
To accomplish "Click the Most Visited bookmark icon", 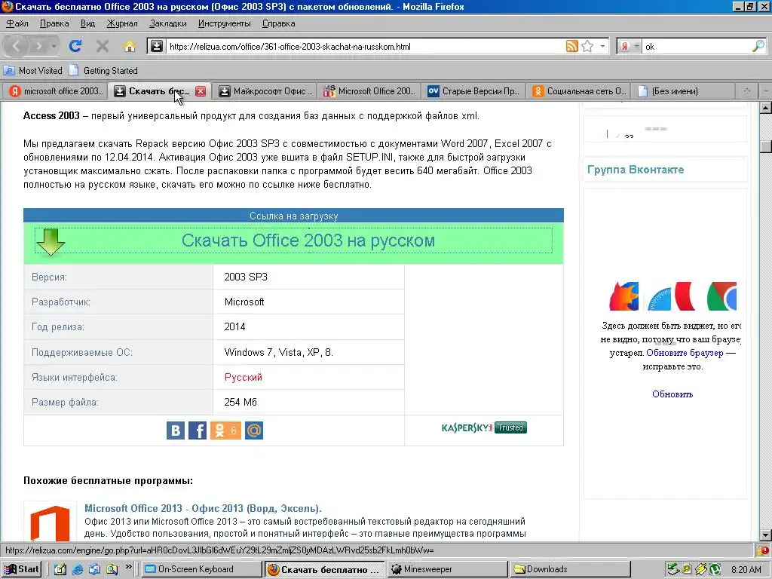I will point(9,70).
